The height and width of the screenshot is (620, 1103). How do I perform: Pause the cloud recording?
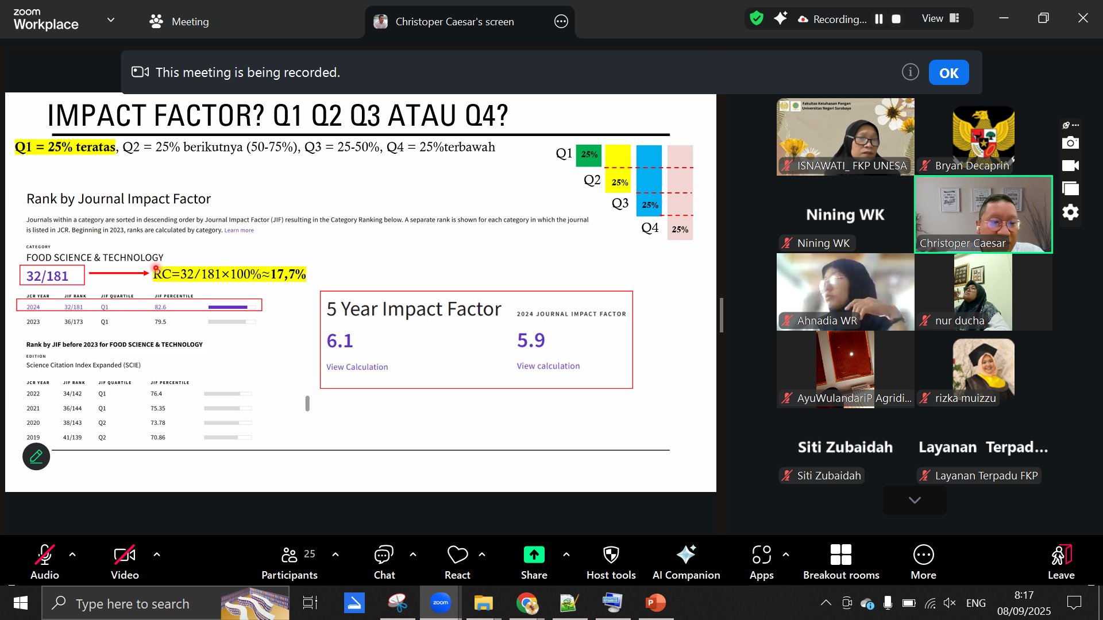879,19
